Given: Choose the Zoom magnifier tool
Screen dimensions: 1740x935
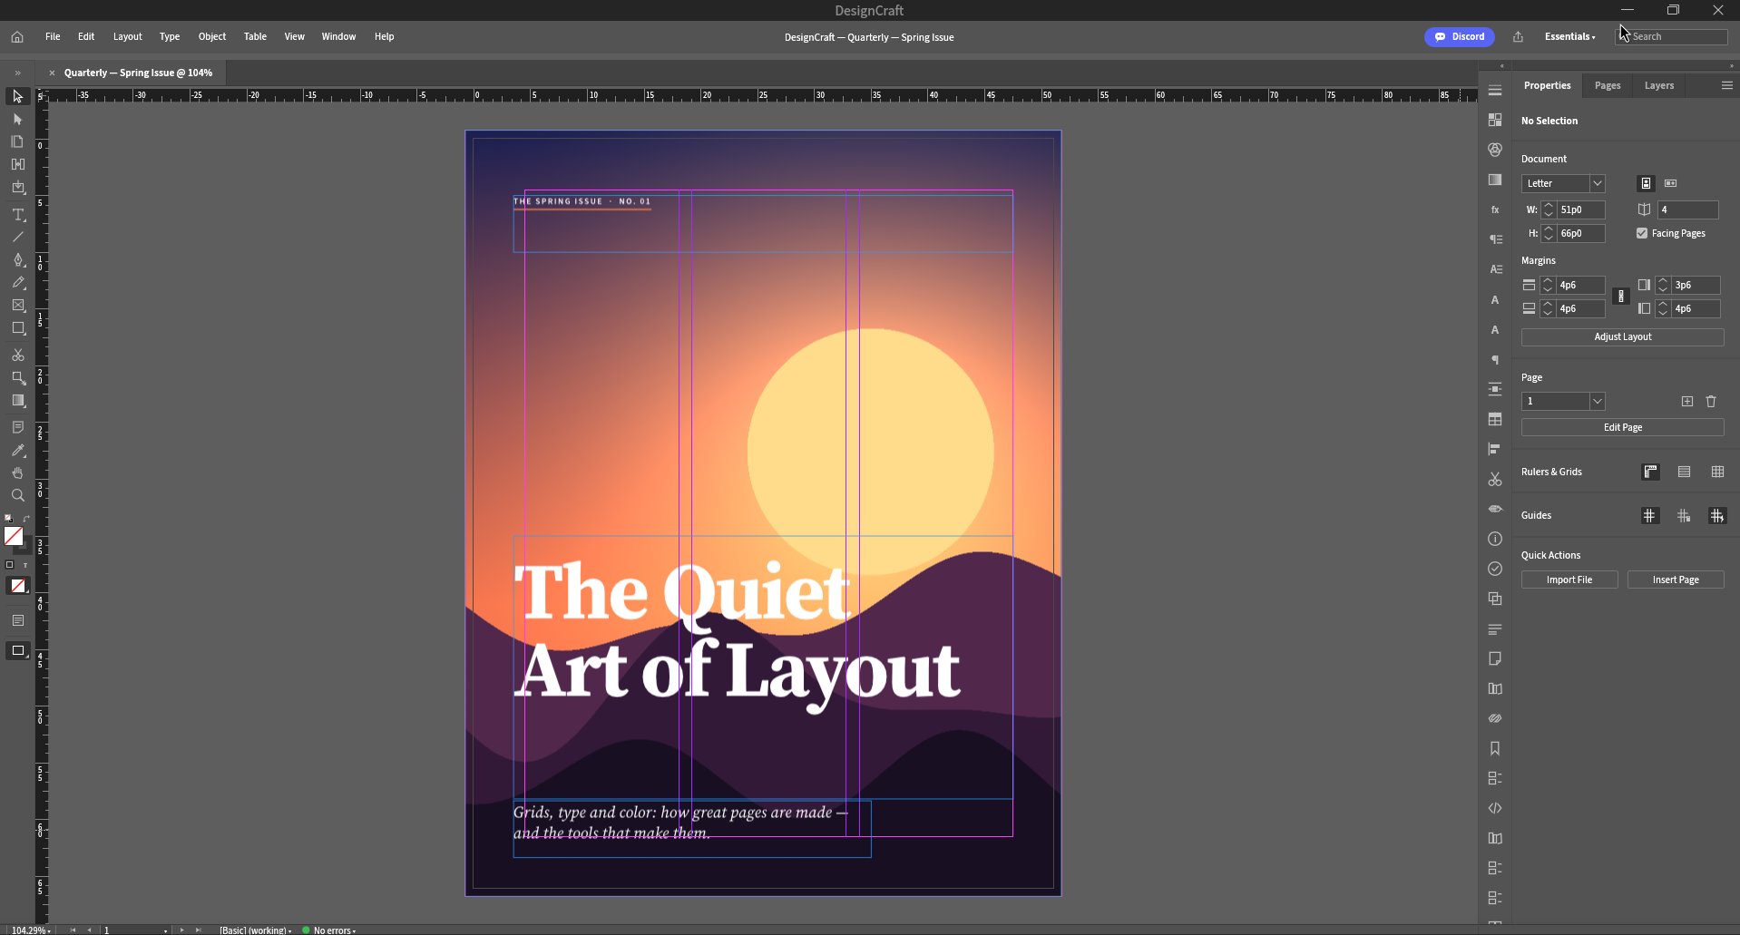Looking at the screenshot, I should (x=18, y=495).
